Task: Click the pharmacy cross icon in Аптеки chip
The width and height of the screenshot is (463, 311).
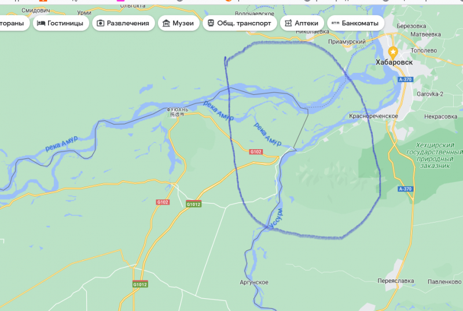Action: coord(288,23)
